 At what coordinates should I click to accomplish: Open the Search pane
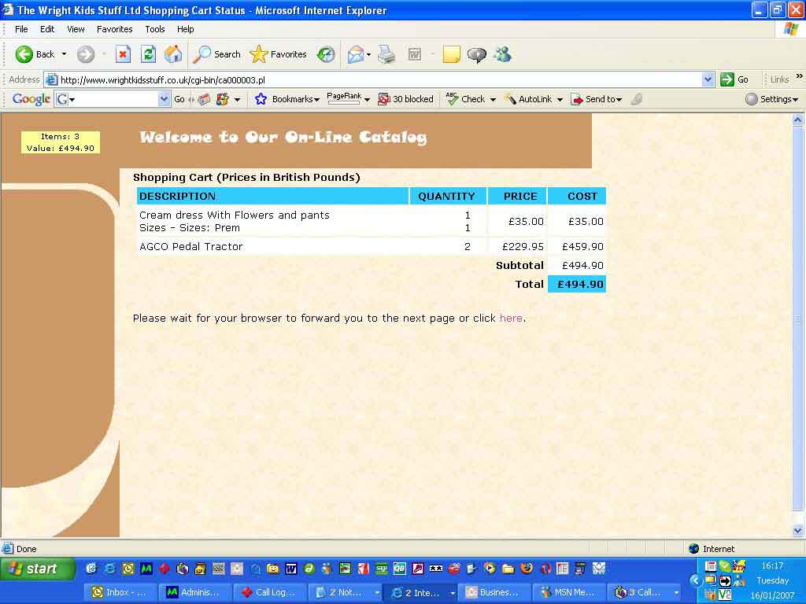[217, 54]
